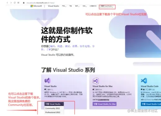Screen dimensions: 161x116
Task: Click the Visual Studio for Mac card title
Action: (102, 86)
